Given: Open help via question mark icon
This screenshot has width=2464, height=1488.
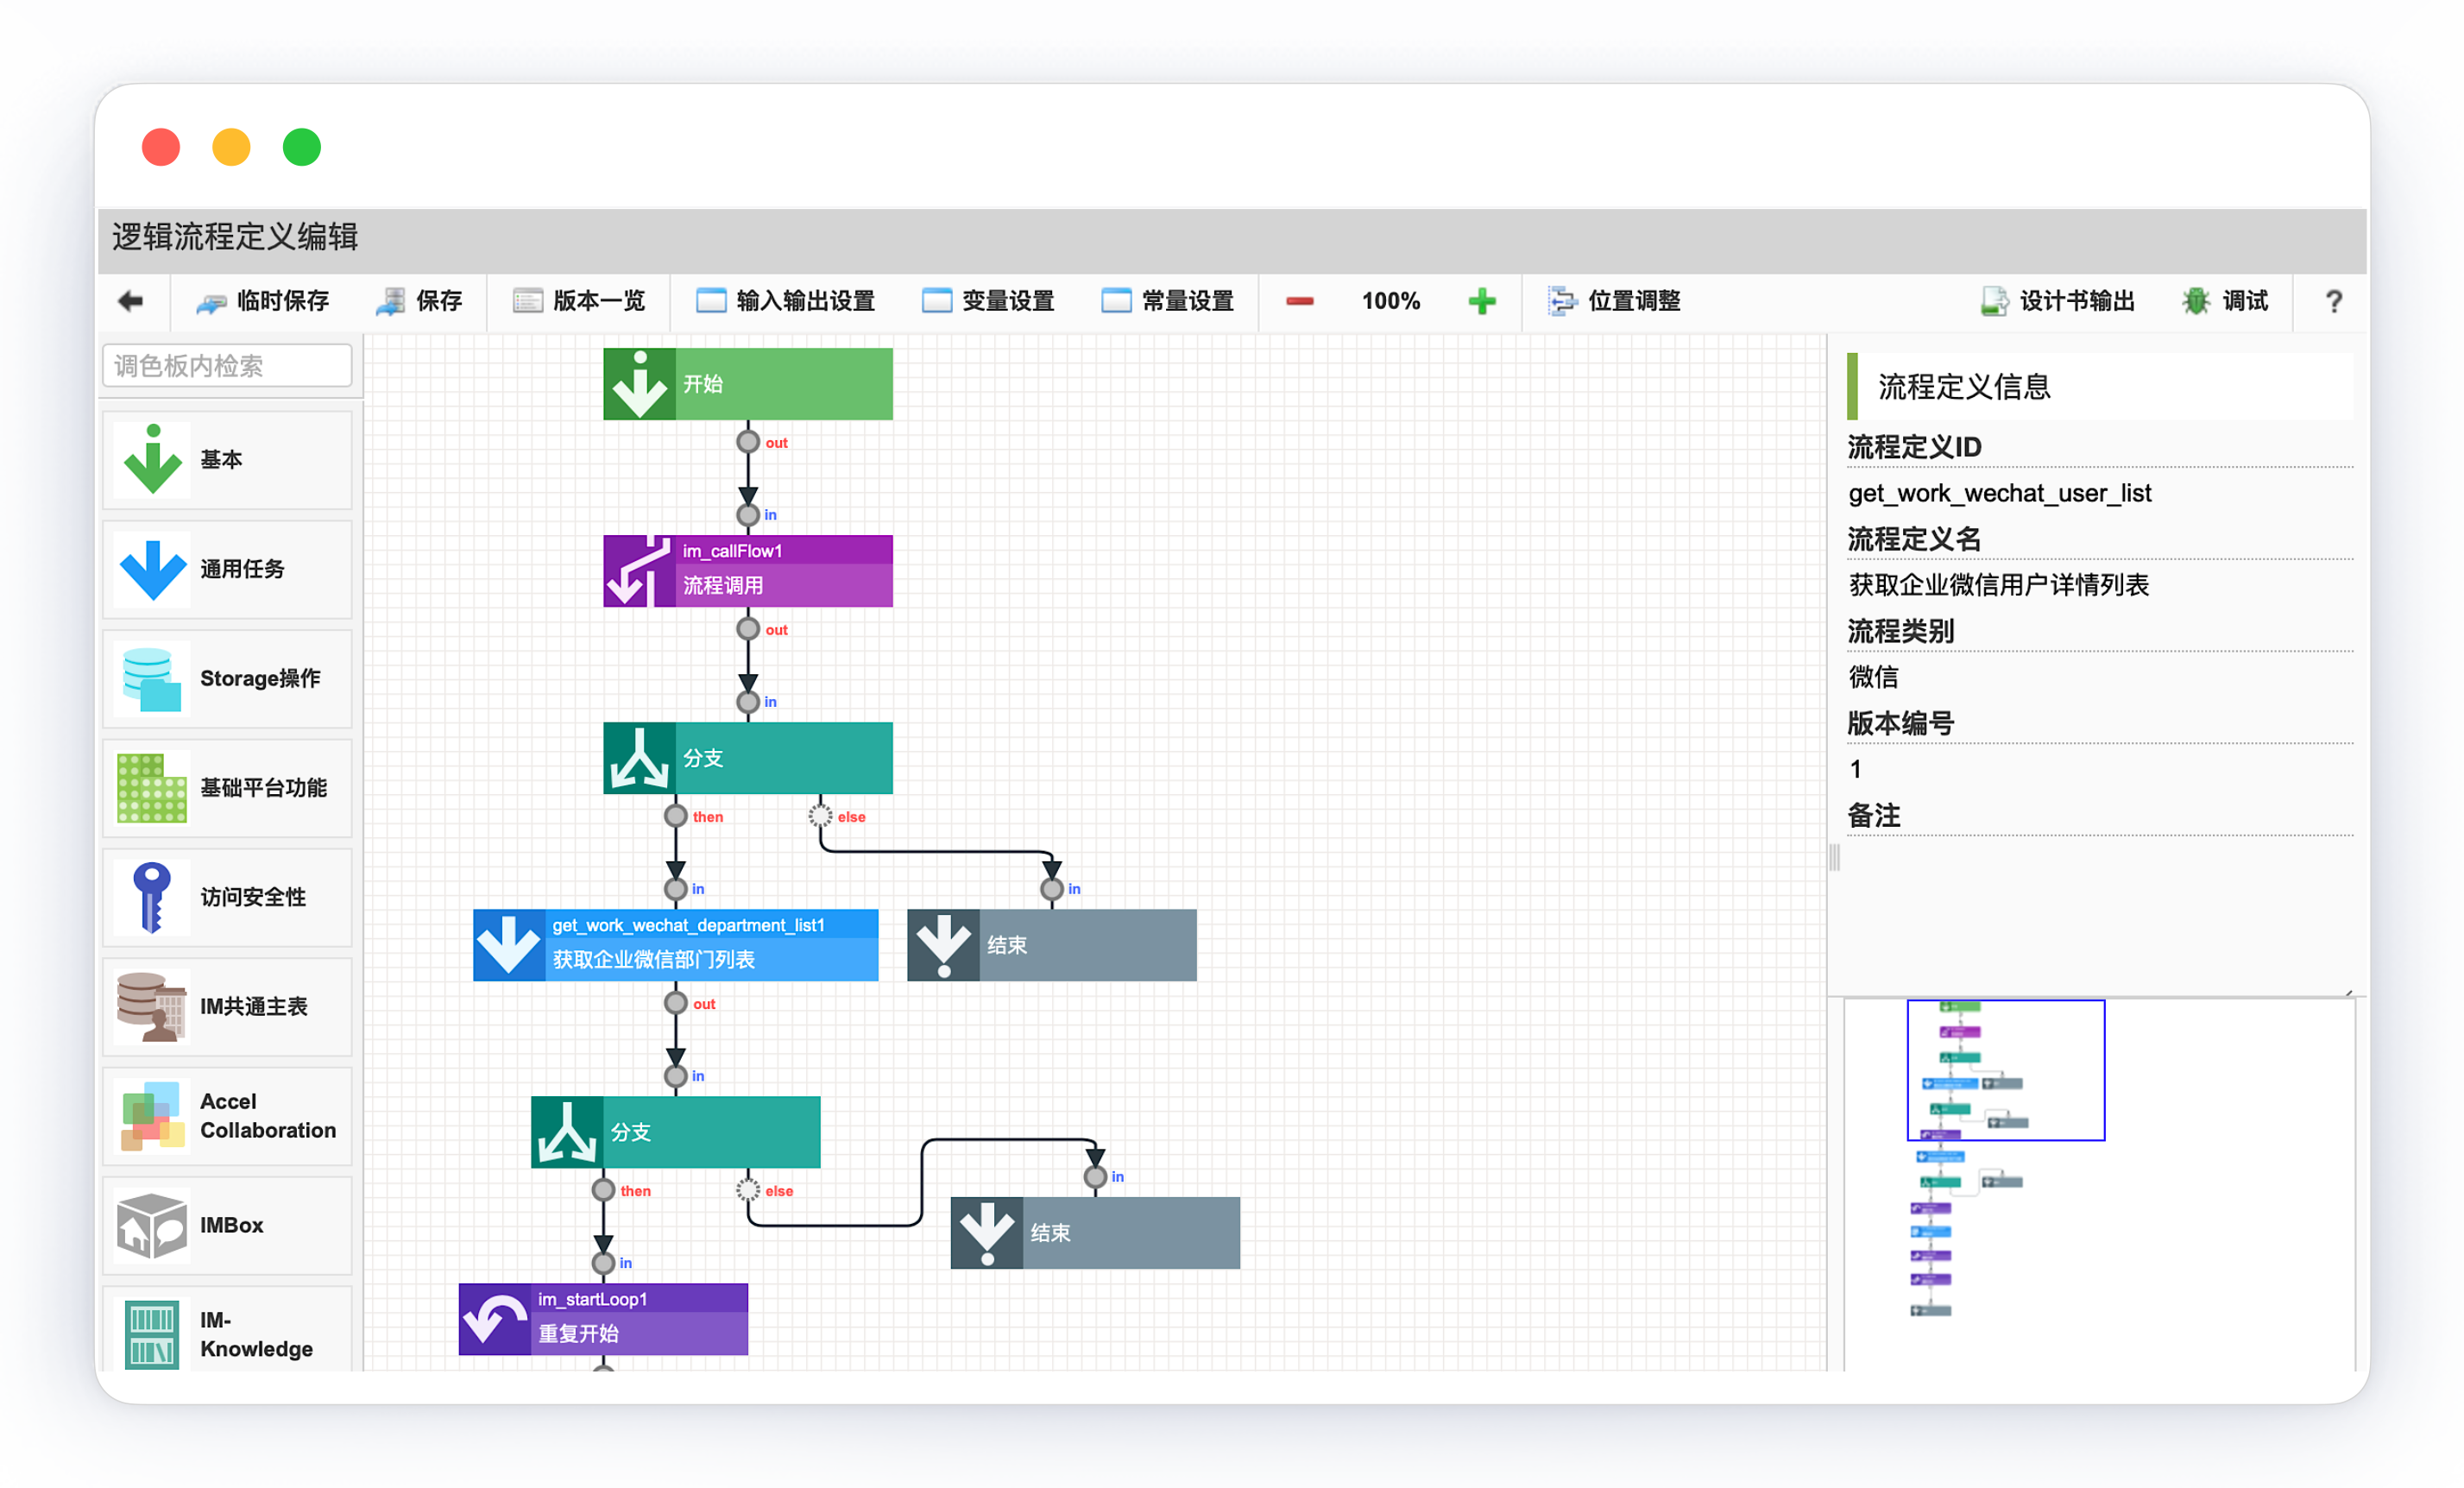Looking at the screenshot, I should click(x=2333, y=301).
